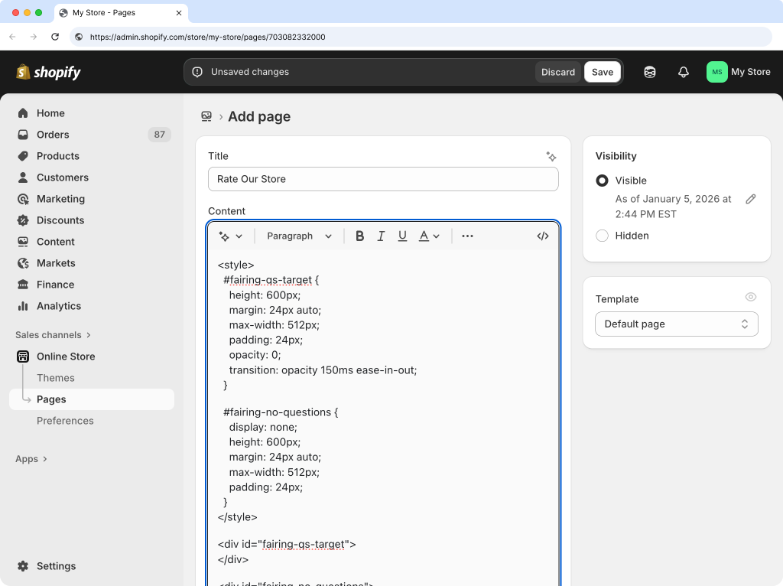Preview the template using the eye icon
The image size is (783, 586).
click(x=751, y=297)
